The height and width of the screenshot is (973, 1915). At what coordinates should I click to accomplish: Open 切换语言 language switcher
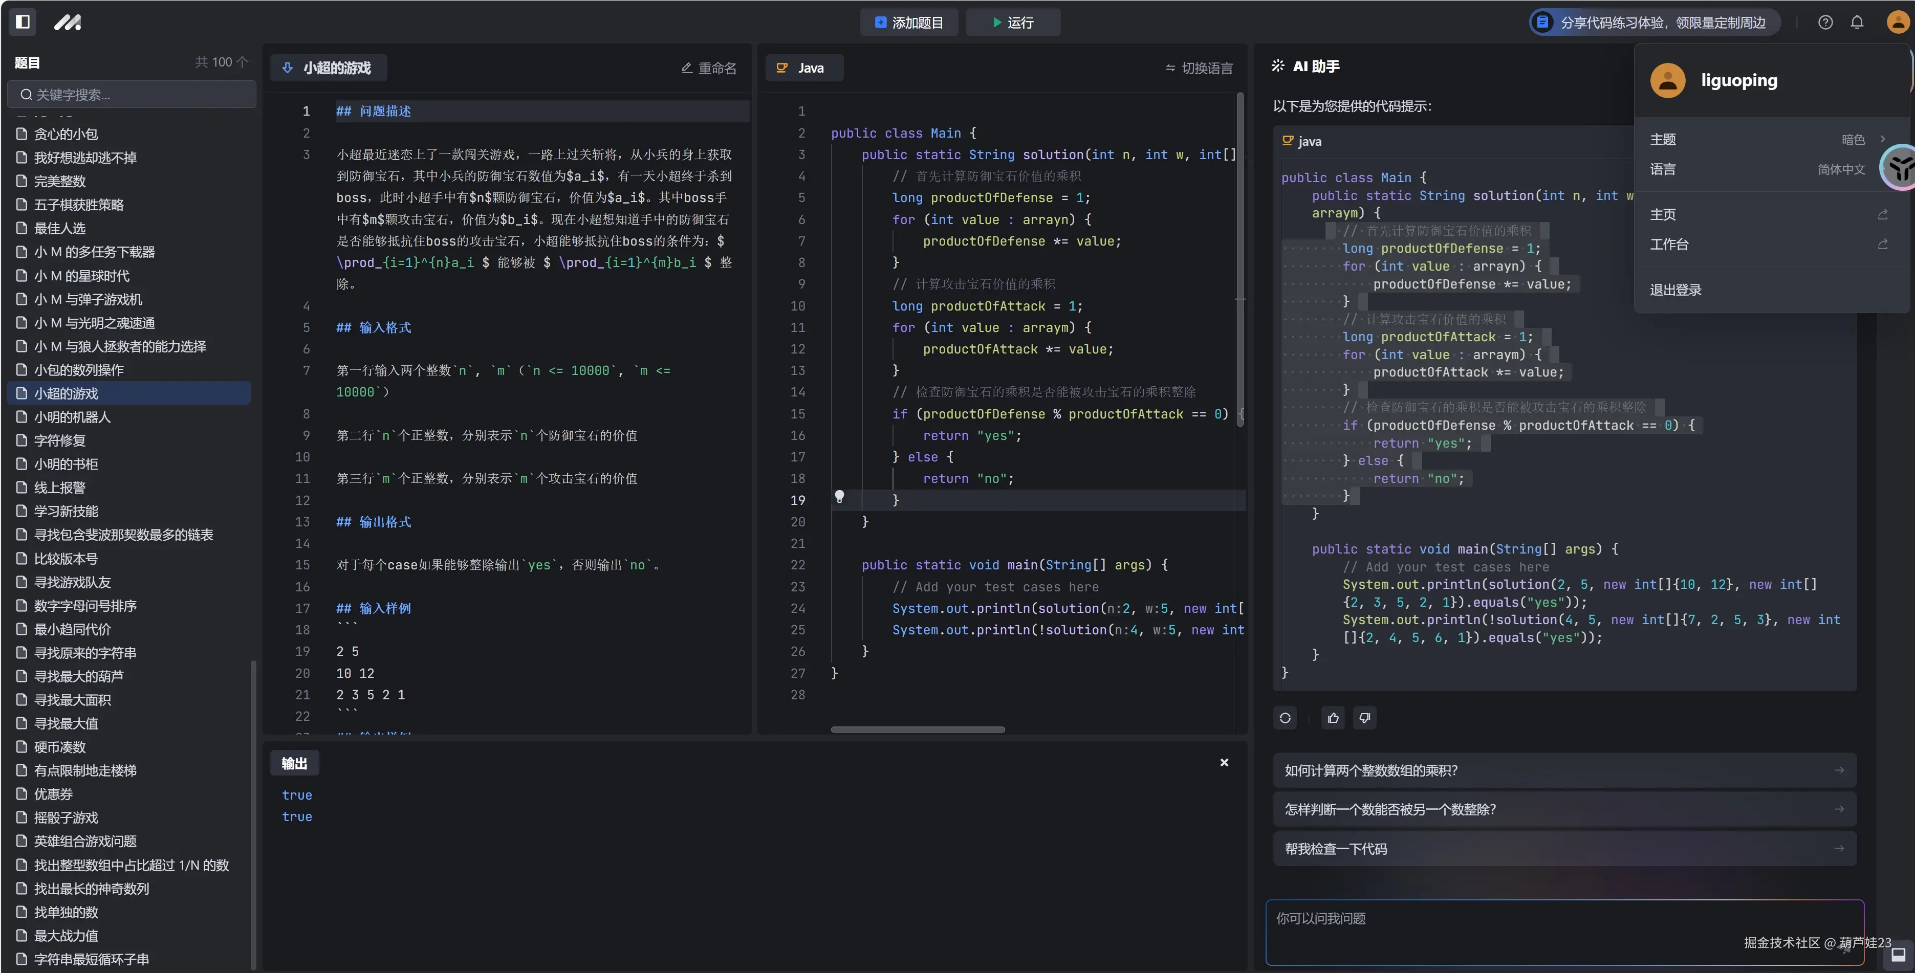(x=1199, y=68)
